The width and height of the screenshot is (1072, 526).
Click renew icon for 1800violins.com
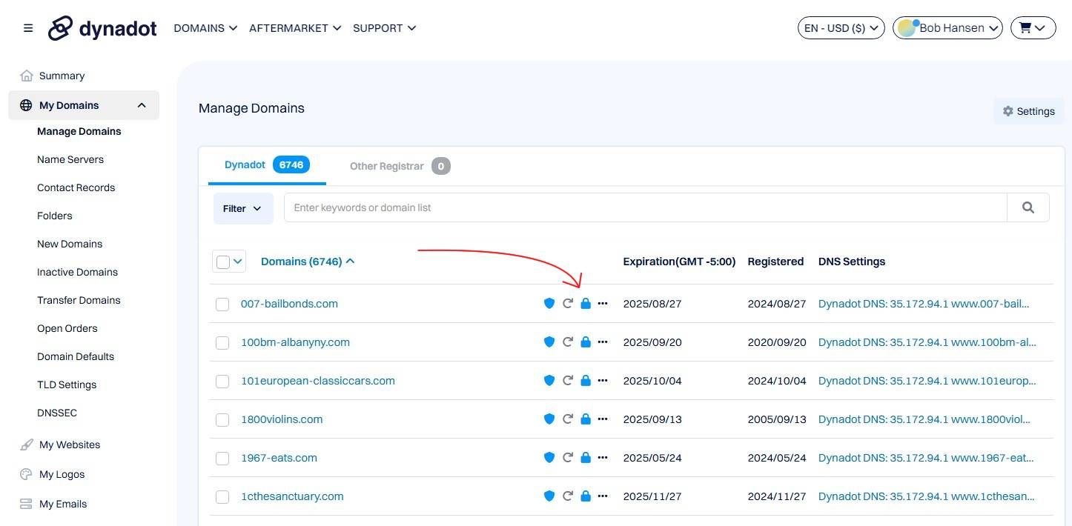(x=568, y=419)
